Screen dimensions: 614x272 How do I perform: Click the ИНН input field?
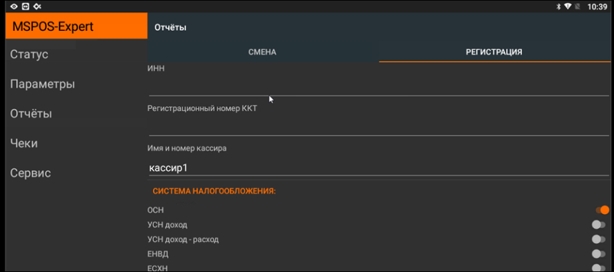tap(378, 86)
